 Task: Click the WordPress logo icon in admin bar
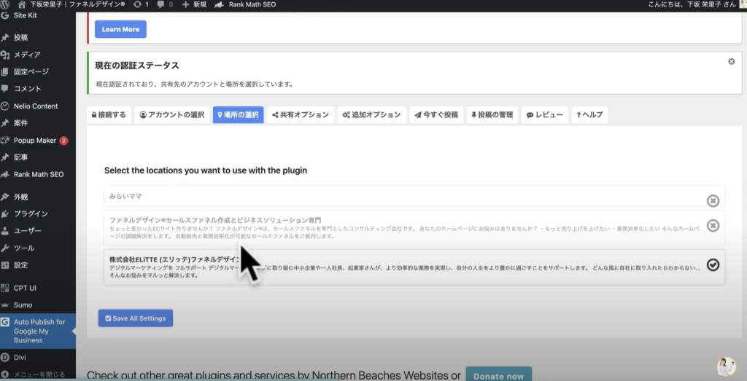[x=7, y=4]
